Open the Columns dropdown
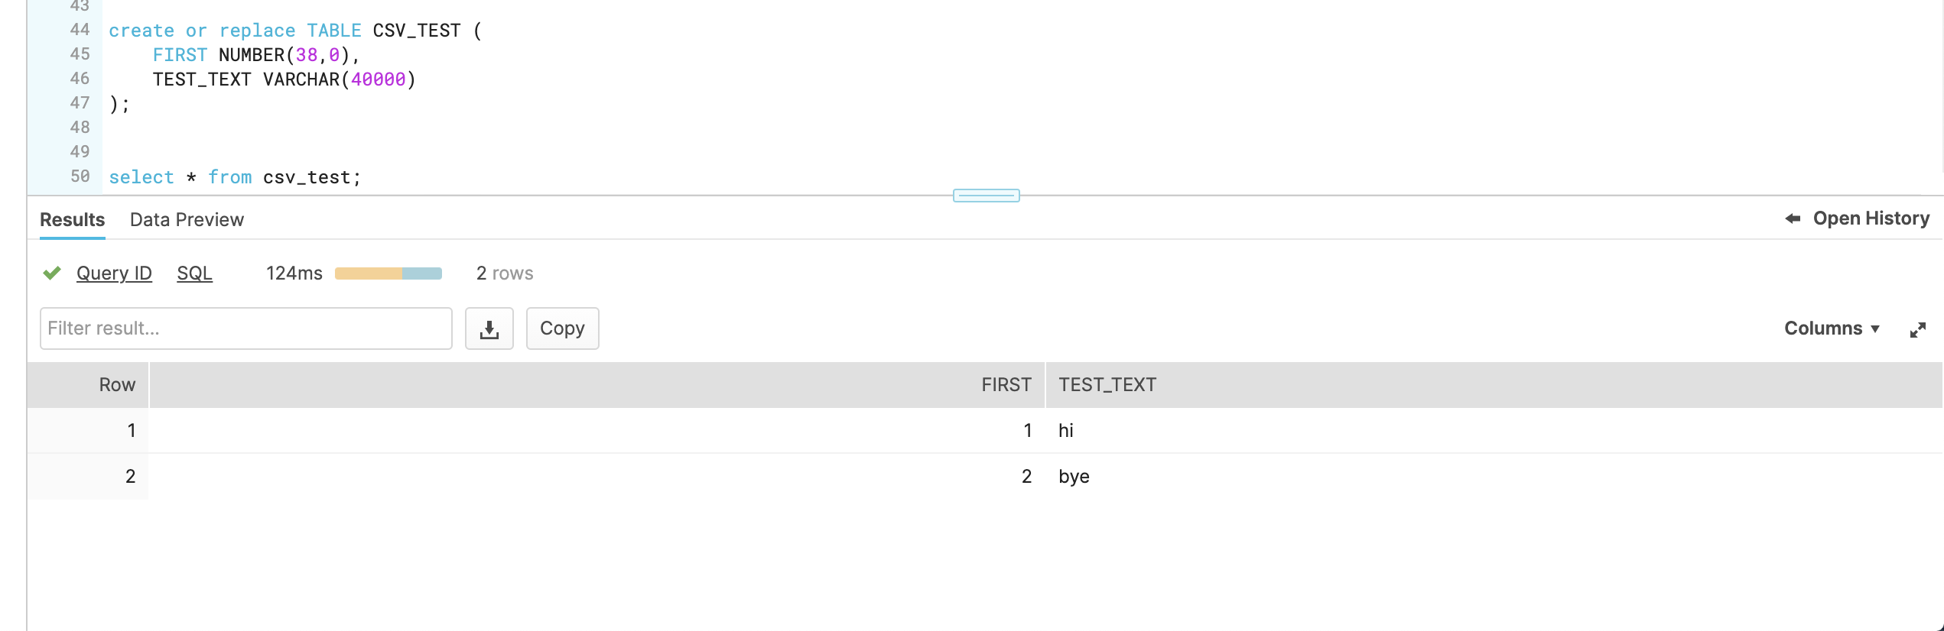 1831,328
